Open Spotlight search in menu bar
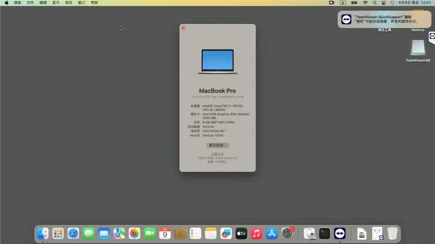Viewport: 435px width, 244px height. click(375, 3)
